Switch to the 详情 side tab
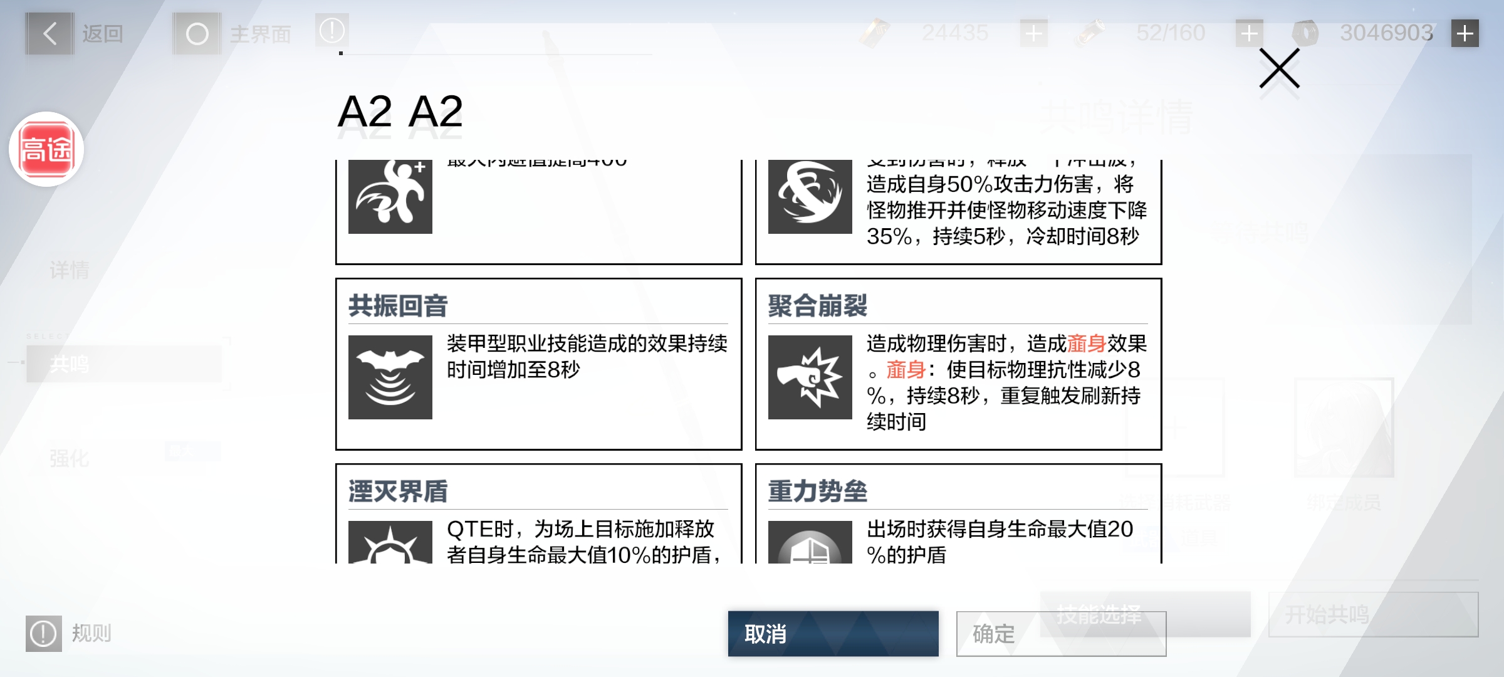The width and height of the screenshot is (1504, 677). pos(70,271)
